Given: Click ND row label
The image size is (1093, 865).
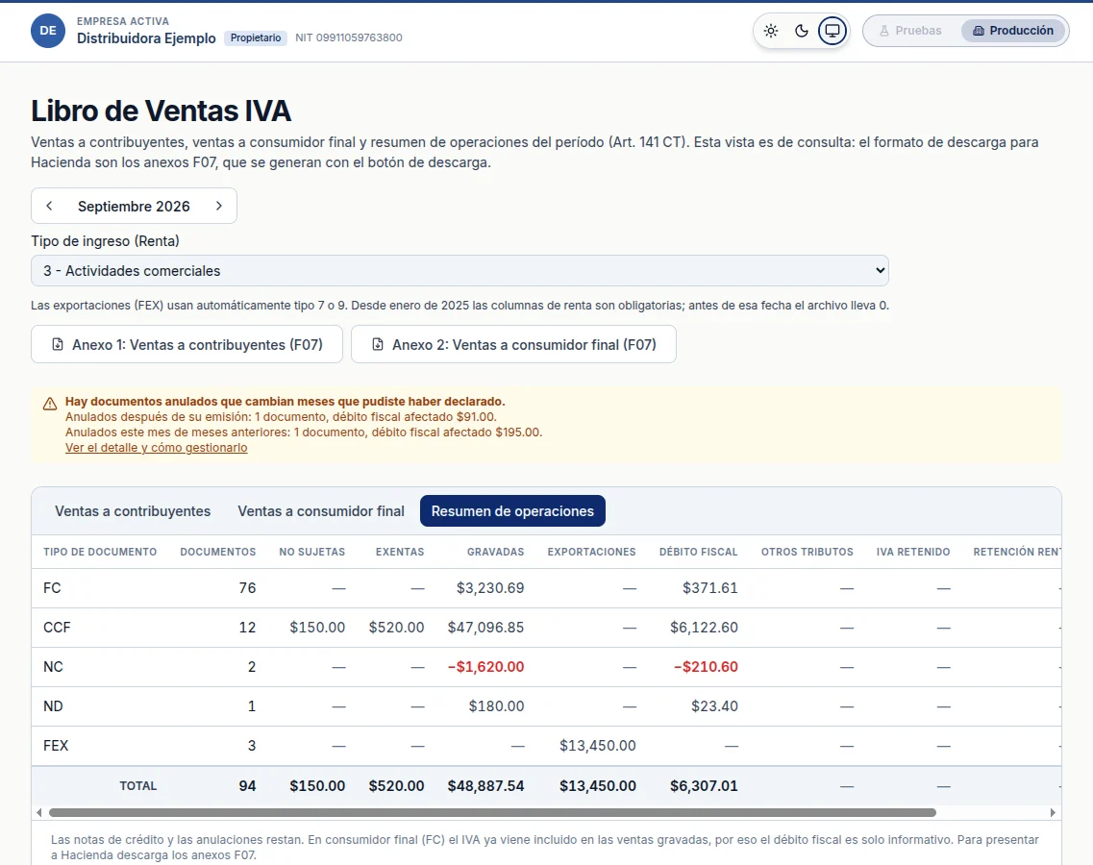Looking at the screenshot, I should (x=53, y=706).
